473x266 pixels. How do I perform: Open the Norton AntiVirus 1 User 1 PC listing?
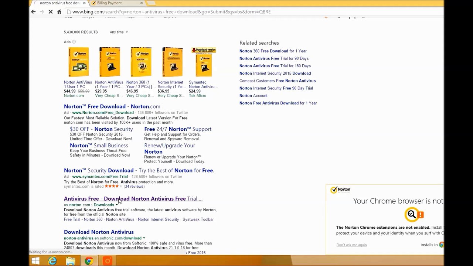(78, 85)
